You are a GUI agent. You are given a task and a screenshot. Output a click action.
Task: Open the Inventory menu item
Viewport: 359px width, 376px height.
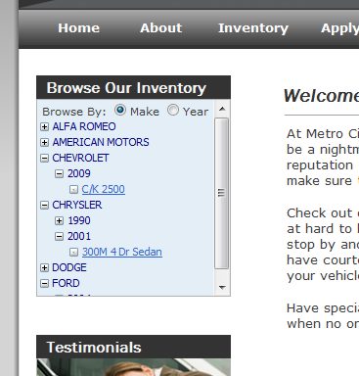tap(253, 28)
